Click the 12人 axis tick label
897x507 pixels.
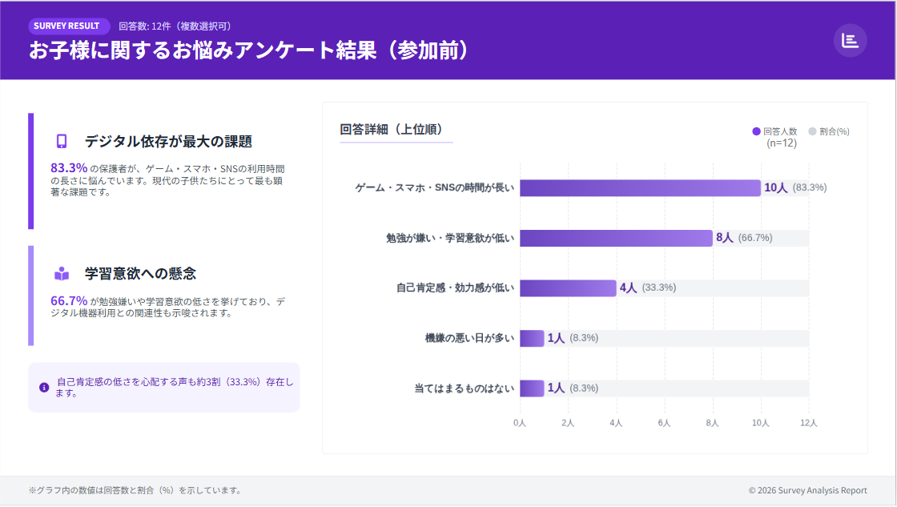click(808, 423)
